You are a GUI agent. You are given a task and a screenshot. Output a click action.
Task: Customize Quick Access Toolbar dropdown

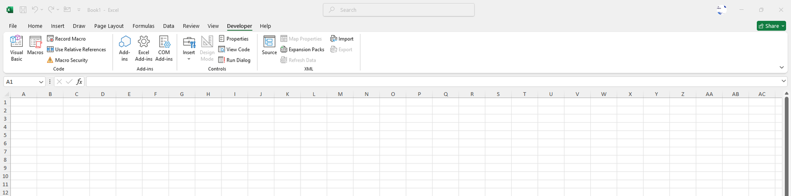79,10
